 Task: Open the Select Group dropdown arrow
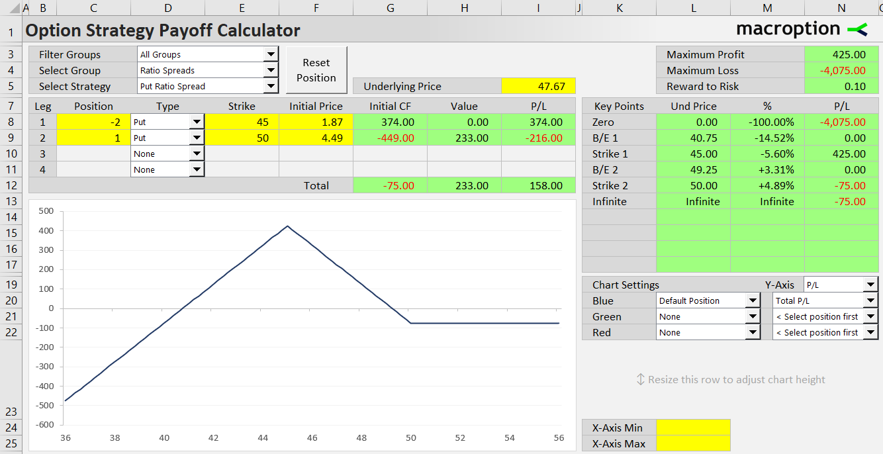click(271, 70)
